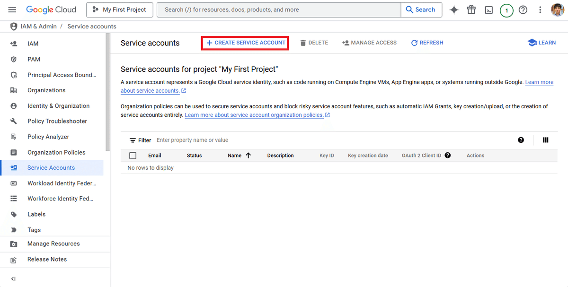Click the Refresh button

coord(427,43)
